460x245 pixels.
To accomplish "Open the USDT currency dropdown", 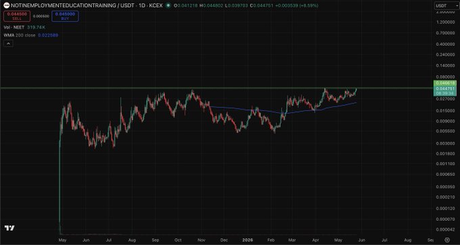I will (446, 5).
